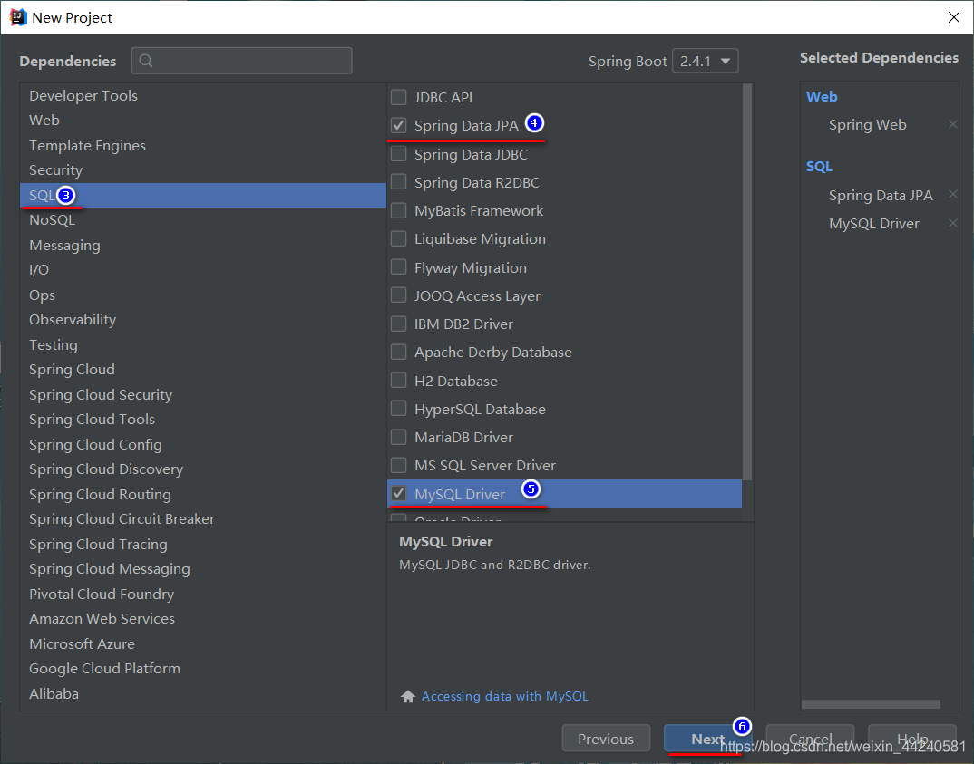Remove MySQL Driver from selected dependencies
Screen dimensions: 974x764
click(x=952, y=223)
